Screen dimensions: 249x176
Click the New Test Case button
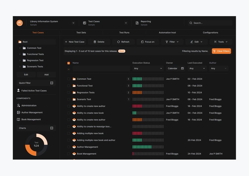coord(75,42)
